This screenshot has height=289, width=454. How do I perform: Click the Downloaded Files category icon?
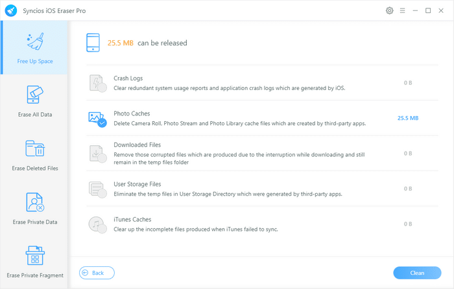(x=97, y=154)
